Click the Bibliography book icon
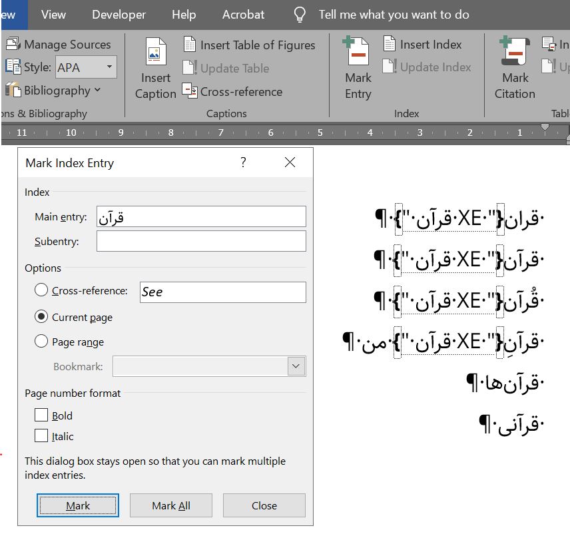The height and width of the screenshot is (534, 570). click(13, 90)
